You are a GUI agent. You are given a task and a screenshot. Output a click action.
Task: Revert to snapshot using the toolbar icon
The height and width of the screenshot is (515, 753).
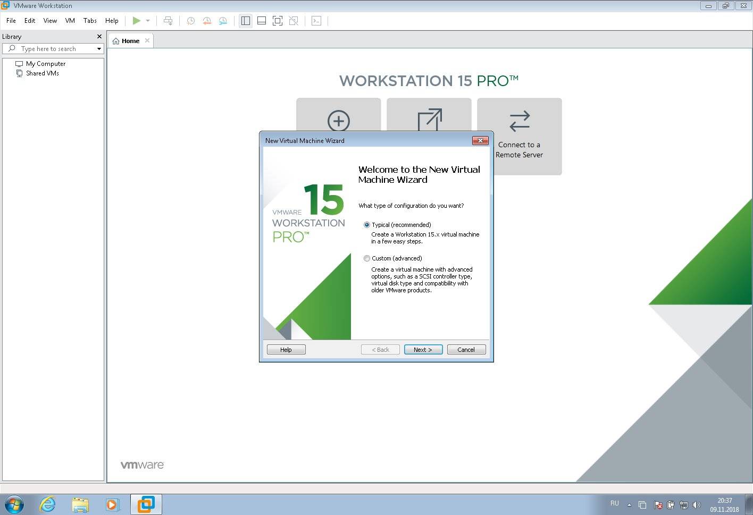click(x=207, y=21)
